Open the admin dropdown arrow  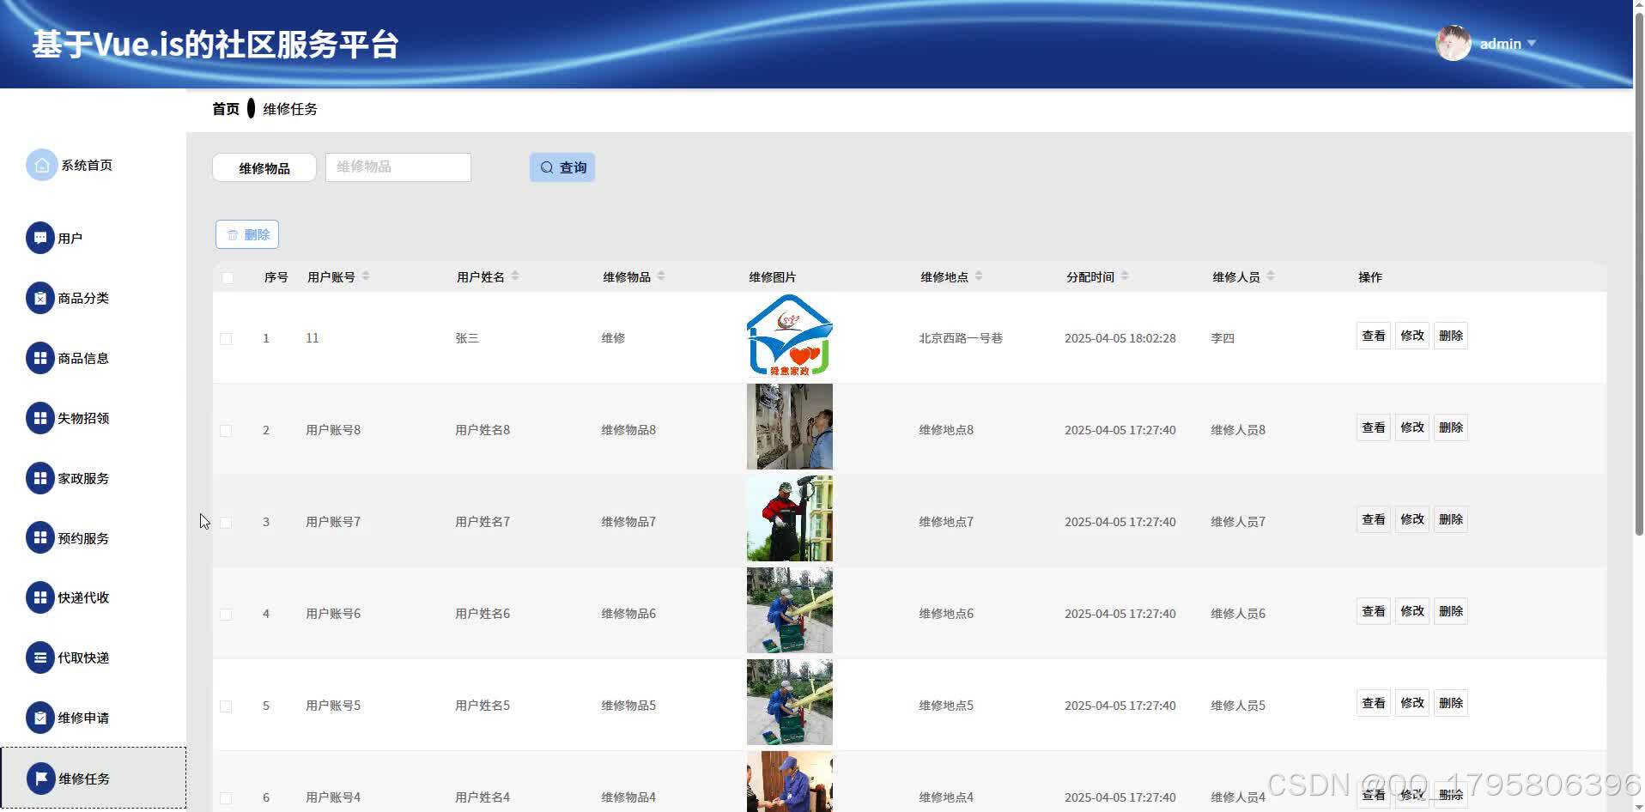(x=1532, y=43)
